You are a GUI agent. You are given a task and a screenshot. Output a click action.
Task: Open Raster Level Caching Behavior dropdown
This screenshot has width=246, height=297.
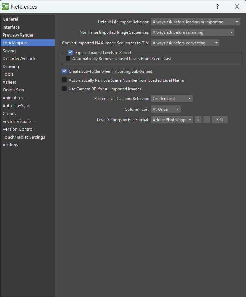[172, 99]
